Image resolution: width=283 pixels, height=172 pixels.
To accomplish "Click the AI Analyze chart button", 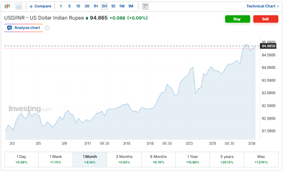I will [x=23, y=28].
